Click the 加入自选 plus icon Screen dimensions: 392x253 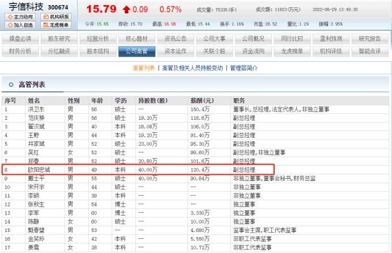[10, 25]
